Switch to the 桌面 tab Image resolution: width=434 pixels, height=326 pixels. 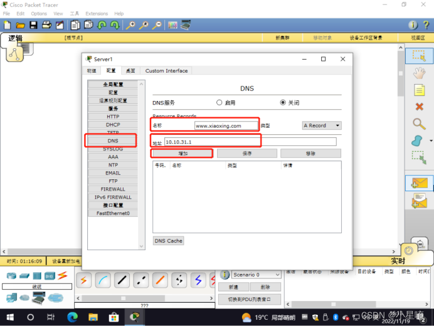(x=130, y=71)
